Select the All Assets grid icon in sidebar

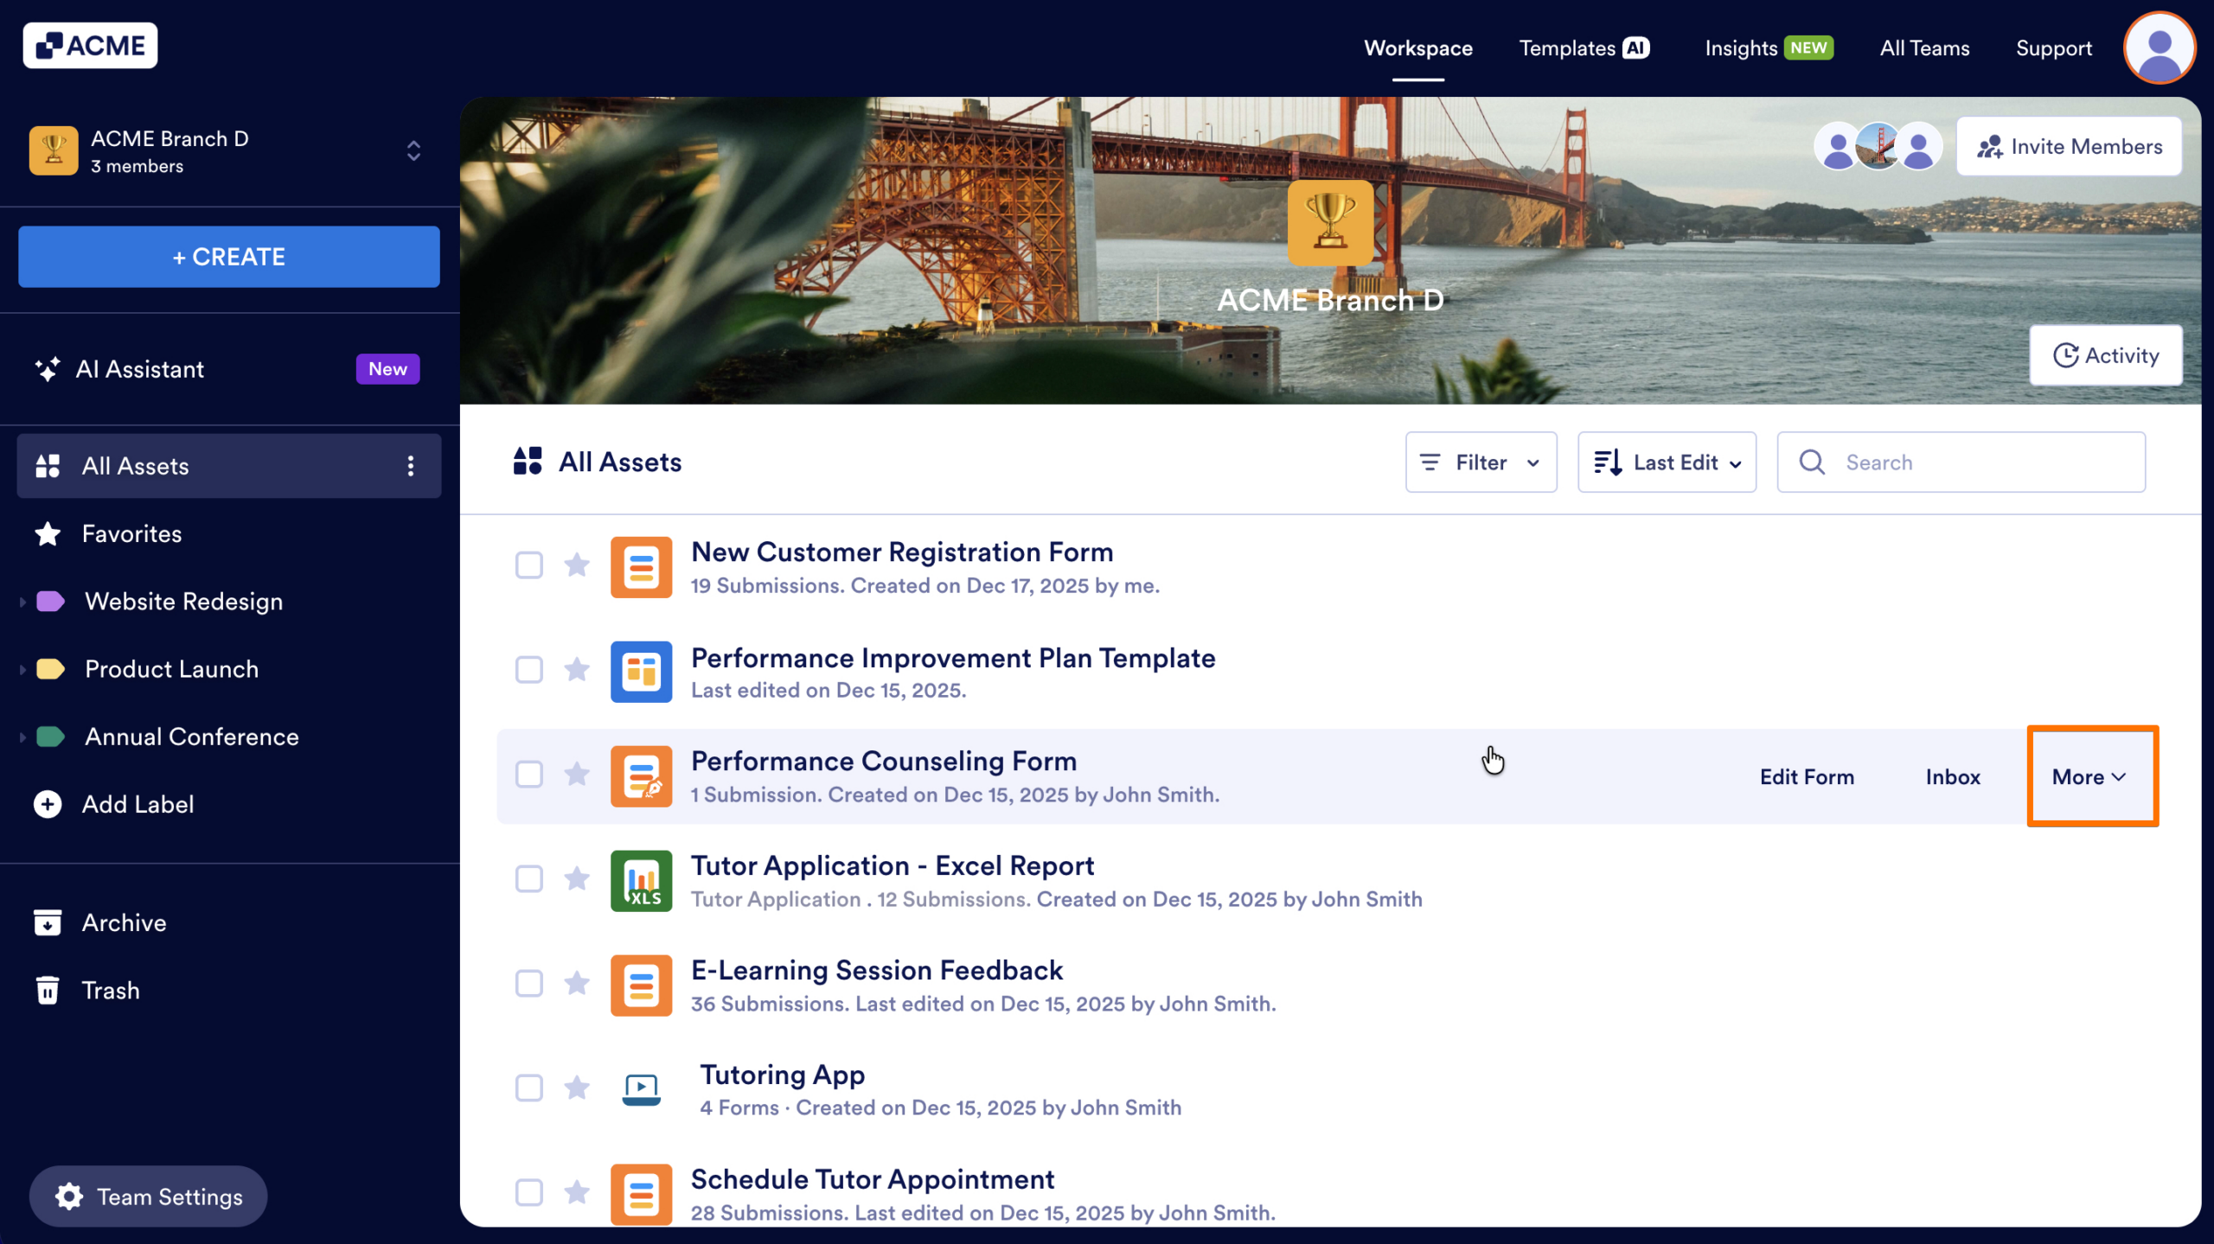pos(48,465)
